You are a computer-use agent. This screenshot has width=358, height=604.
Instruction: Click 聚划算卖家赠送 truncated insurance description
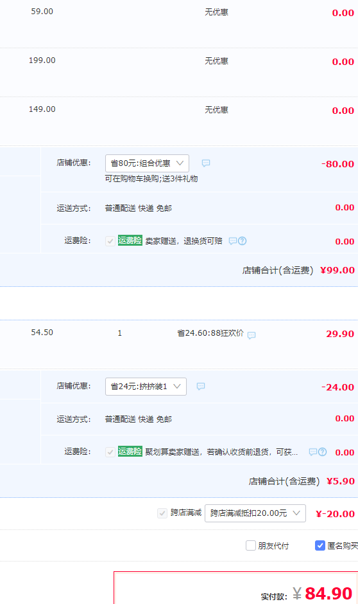tap(221, 452)
